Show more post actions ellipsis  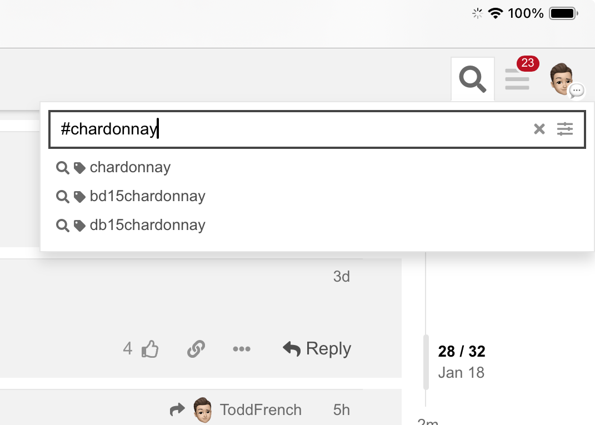tap(242, 349)
